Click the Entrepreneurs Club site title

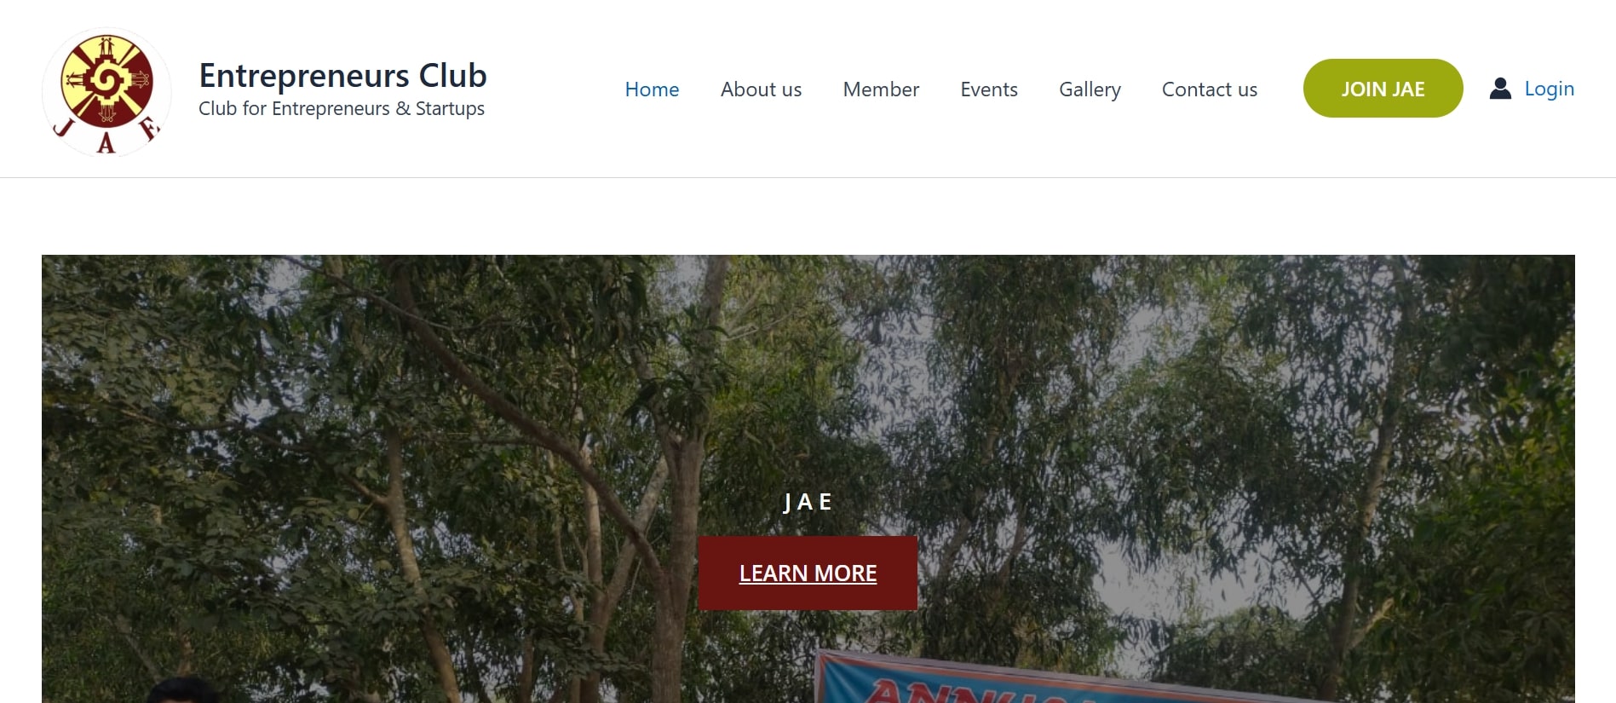click(x=342, y=75)
